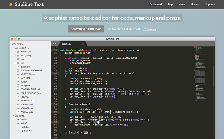Open the Changelog link
224x139 pixels.
pyautogui.click(x=150, y=29)
